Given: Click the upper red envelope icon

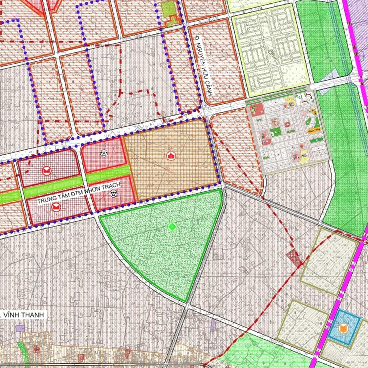Looking at the screenshot, I should 46,171.
